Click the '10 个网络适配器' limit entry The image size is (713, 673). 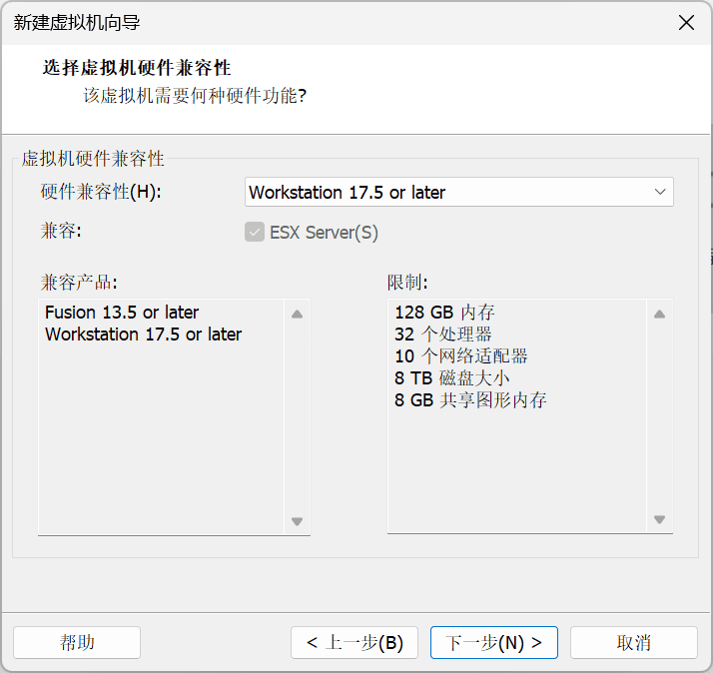tap(460, 356)
